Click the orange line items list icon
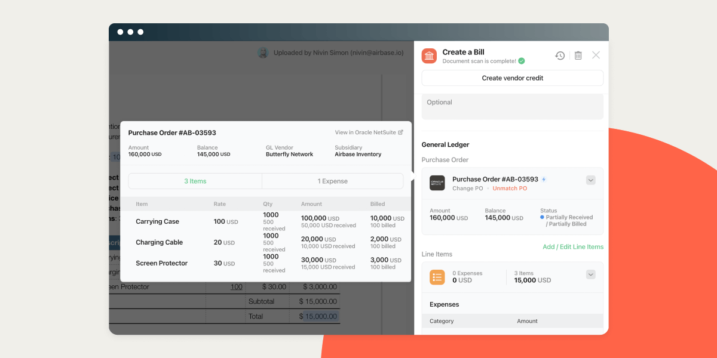This screenshot has width=717, height=358. point(437,277)
